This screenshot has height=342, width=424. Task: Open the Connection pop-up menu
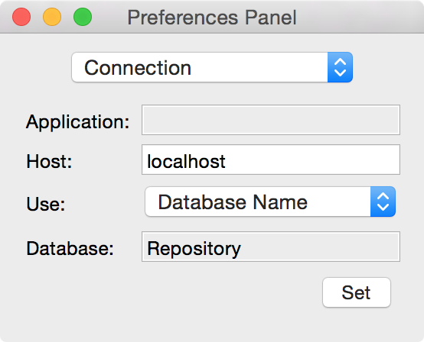(x=212, y=67)
